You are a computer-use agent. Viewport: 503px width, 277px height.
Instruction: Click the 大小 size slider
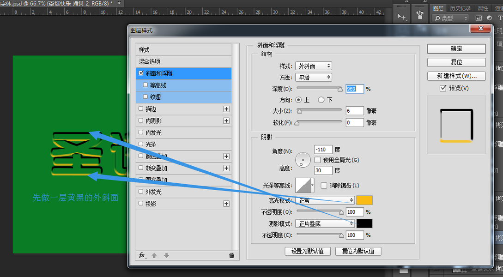click(319, 111)
